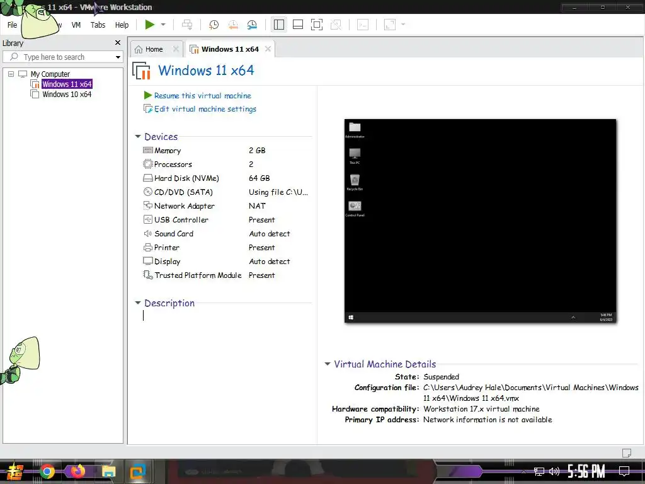Open the File menu

[x=13, y=25]
